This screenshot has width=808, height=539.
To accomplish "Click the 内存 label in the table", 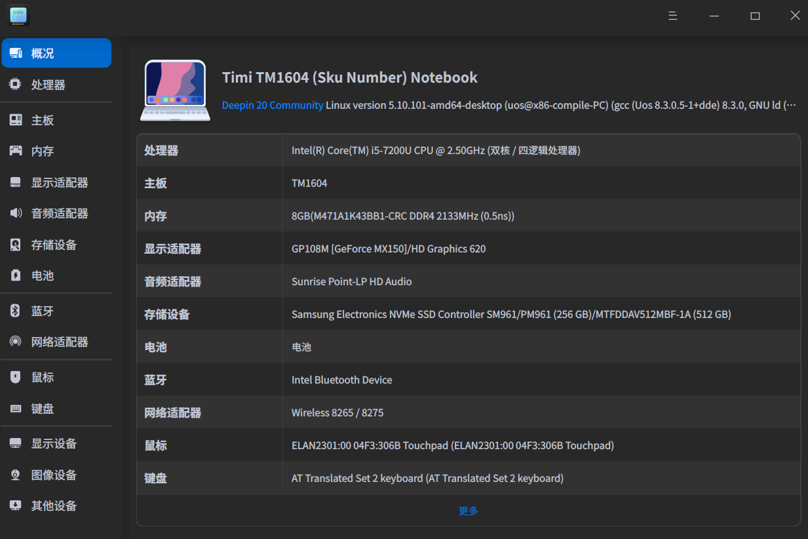I will [155, 216].
